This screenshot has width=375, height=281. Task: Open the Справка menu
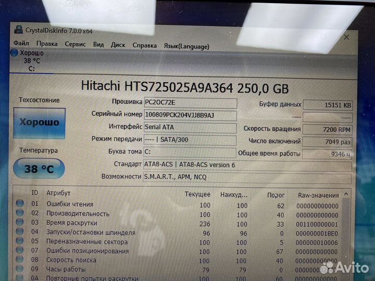(x=144, y=45)
